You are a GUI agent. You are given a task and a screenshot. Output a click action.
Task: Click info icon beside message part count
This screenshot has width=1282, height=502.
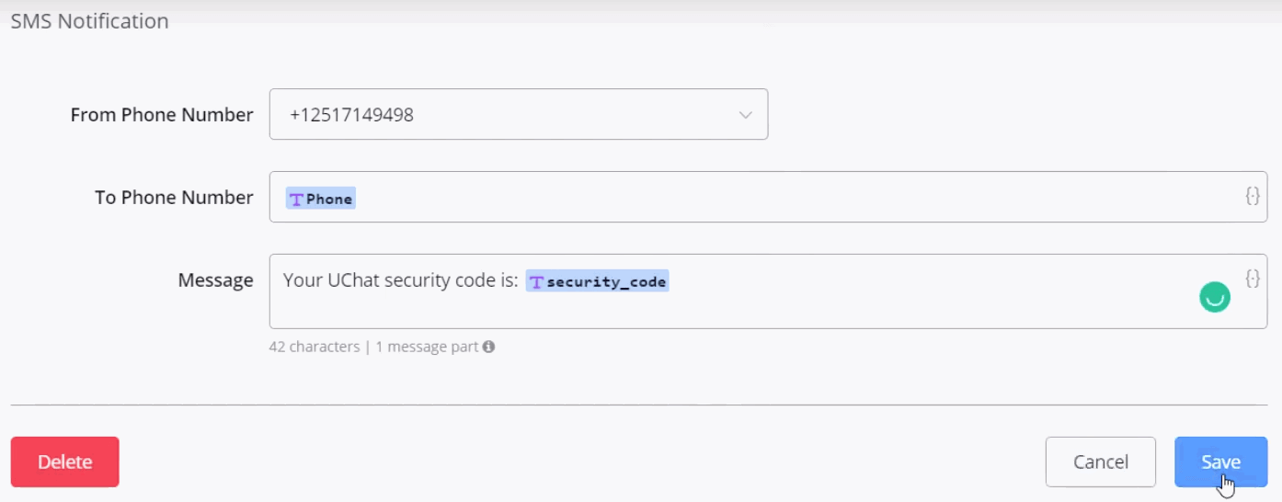pyautogui.click(x=489, y=347)
